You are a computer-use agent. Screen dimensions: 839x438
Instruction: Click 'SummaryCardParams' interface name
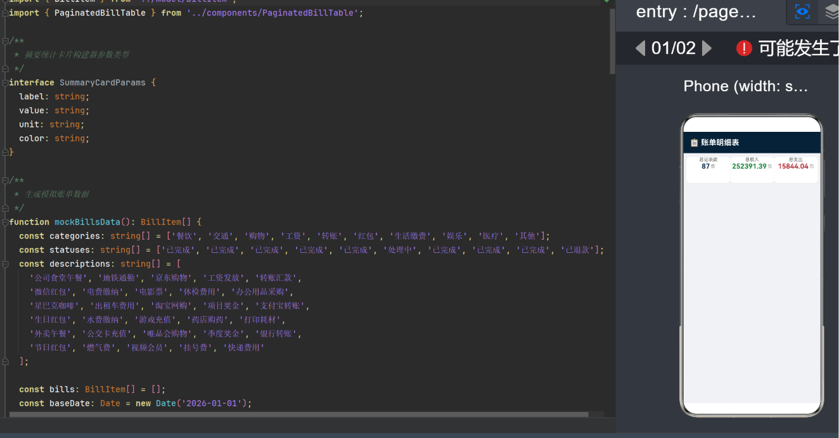[x=103, y=82]
